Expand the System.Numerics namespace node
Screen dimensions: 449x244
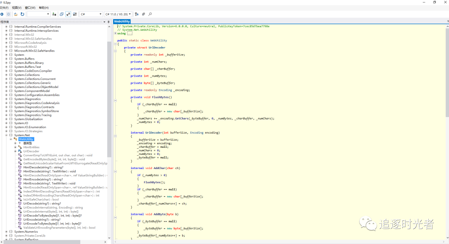tap(6, 232)
